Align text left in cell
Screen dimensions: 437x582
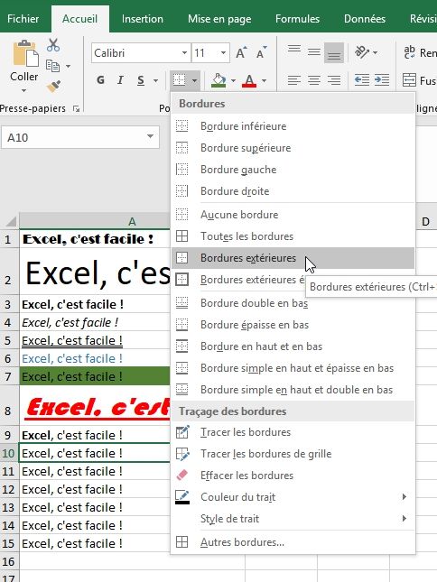pyautogui.click(x=294, y=80)
